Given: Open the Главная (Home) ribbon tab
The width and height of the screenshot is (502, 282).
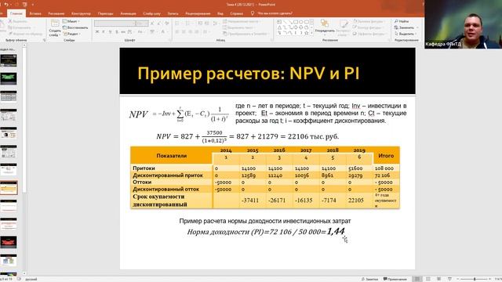Looking at the screenshot, I should [x=16, y=13].
